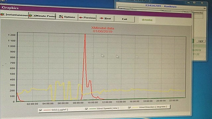Click the d-nota logo
Screen dimensions: 212x119
click(x=147, y=20)
